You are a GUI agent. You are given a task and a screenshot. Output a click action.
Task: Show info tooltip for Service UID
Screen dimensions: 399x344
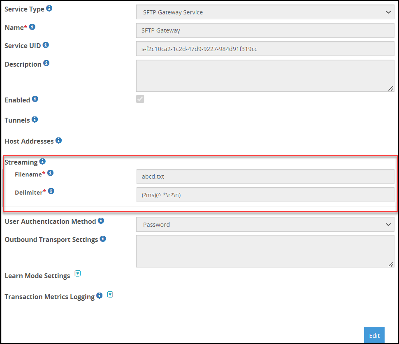coord(46,45)
